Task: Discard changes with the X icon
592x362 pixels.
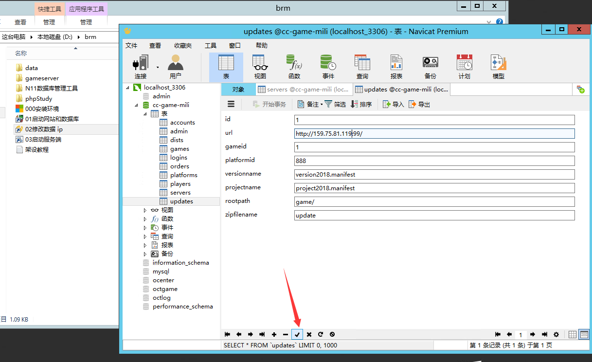Action: [x=309, y=334]
